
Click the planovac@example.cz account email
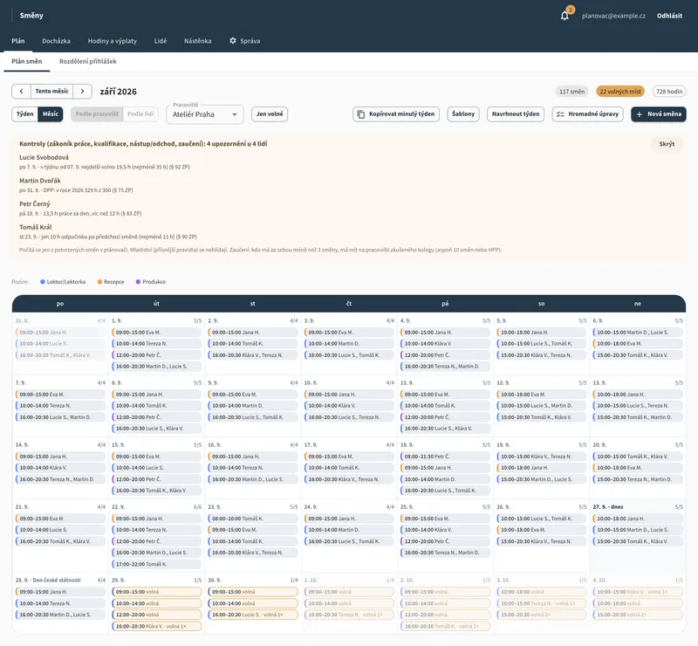pos(613,16)
